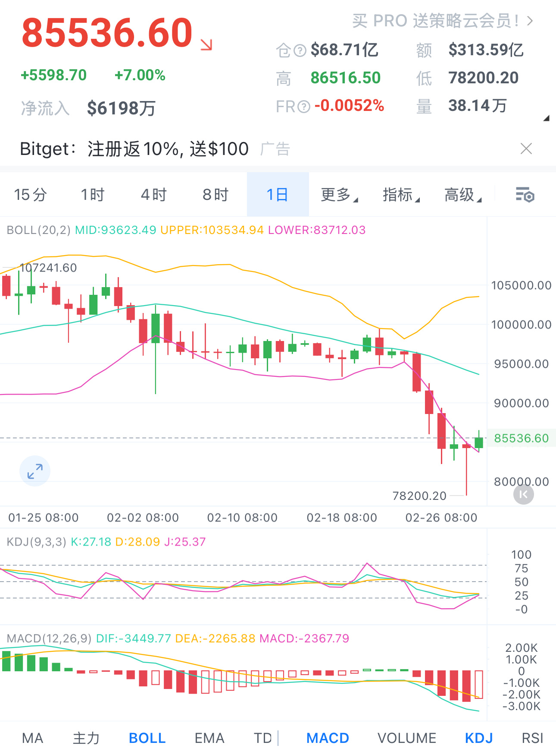Expand stats panel via corner triangle
556x755 pixels.
[546, 118]
